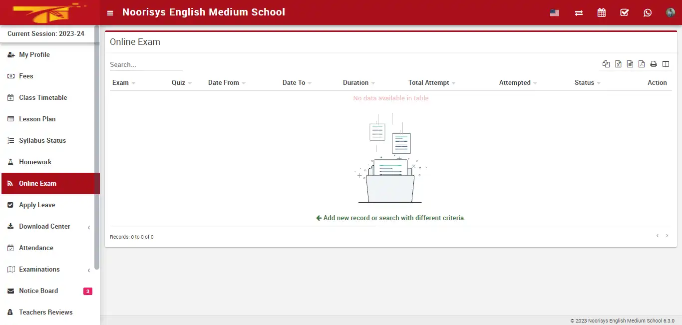This screenshot has height=325, width=682.
Task: Print the Online Exam table
Action: coord(653,64)
